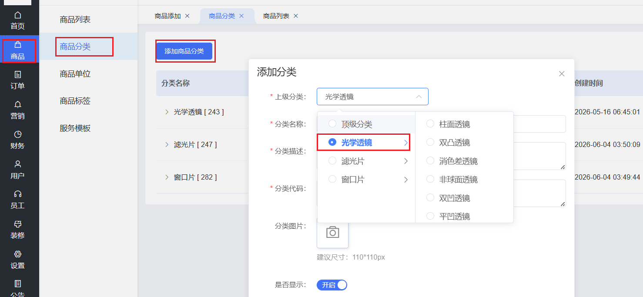Select the 窗口片 radio option in cascader
643x297 pixels.
[332, 179]
